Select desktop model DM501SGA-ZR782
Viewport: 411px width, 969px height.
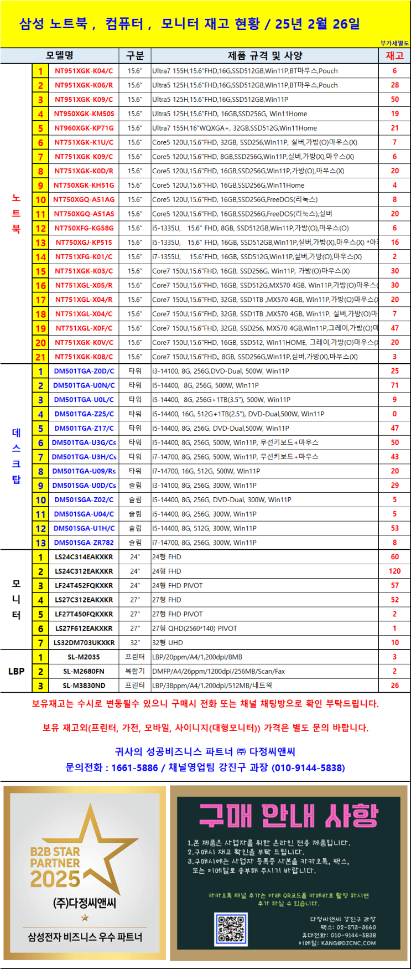tap(84, 543)
